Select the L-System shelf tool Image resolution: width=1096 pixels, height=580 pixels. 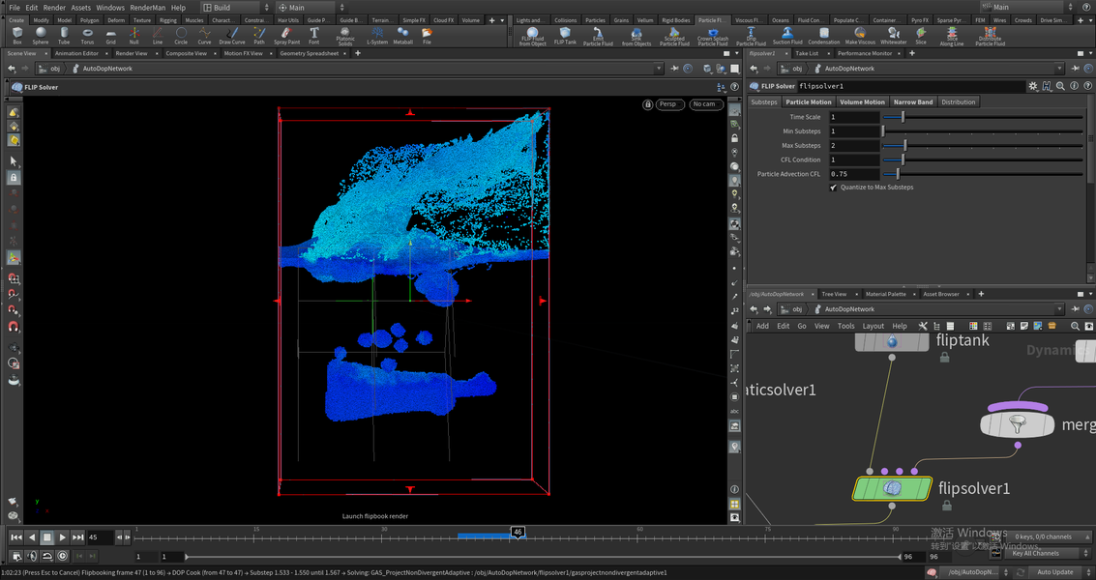tap(377, 36)
